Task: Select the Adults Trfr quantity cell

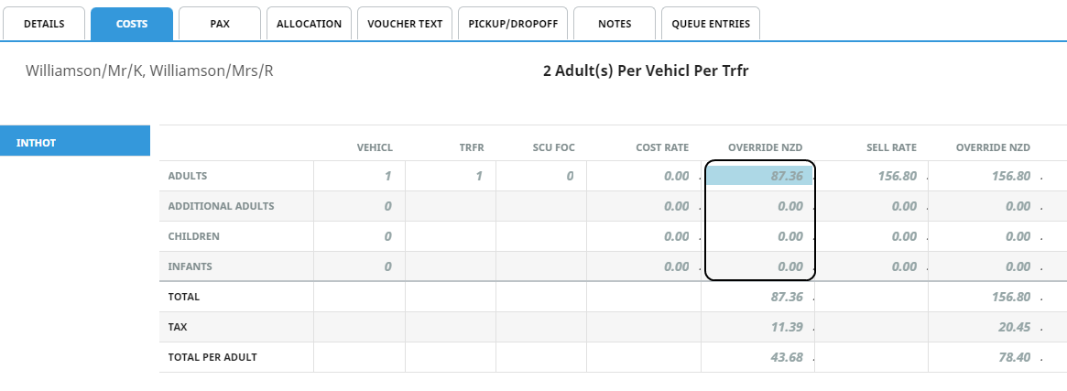Action: coord(451,176)
